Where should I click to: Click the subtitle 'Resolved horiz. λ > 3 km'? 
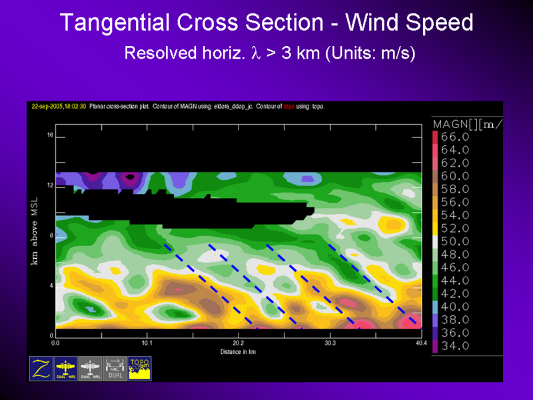point(223,53)
